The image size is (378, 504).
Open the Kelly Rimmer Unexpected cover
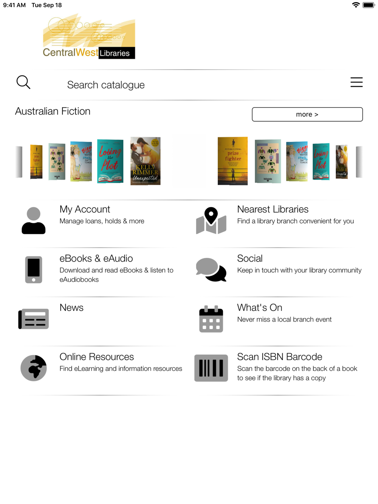click(x=146, y=161)
